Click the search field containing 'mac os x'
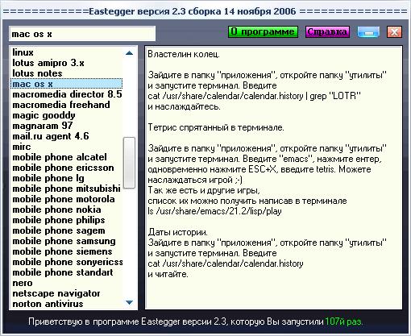411x336 pixels. pyautogui.click(x=82, y=34)
